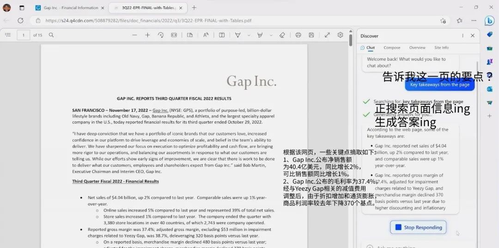Rotate the PDF page
This screenshot has height=248, width=499.
pos(161,35)
